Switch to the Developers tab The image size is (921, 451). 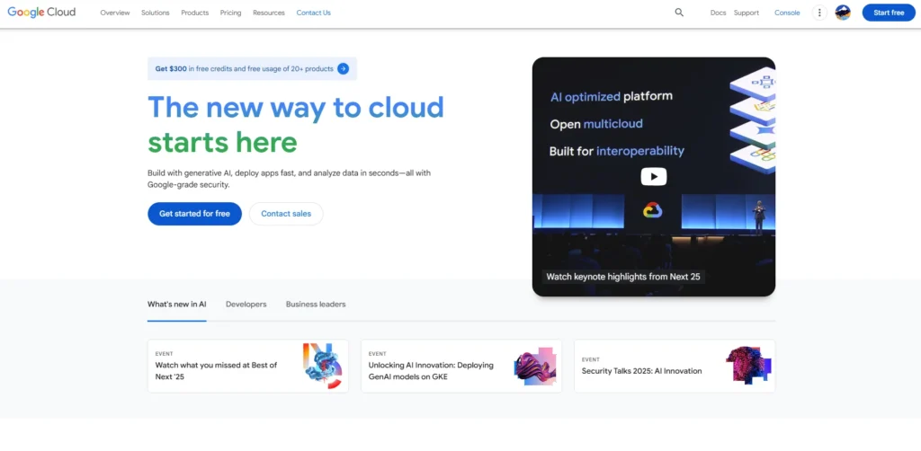pyautogui.click(x=246, y=305)
